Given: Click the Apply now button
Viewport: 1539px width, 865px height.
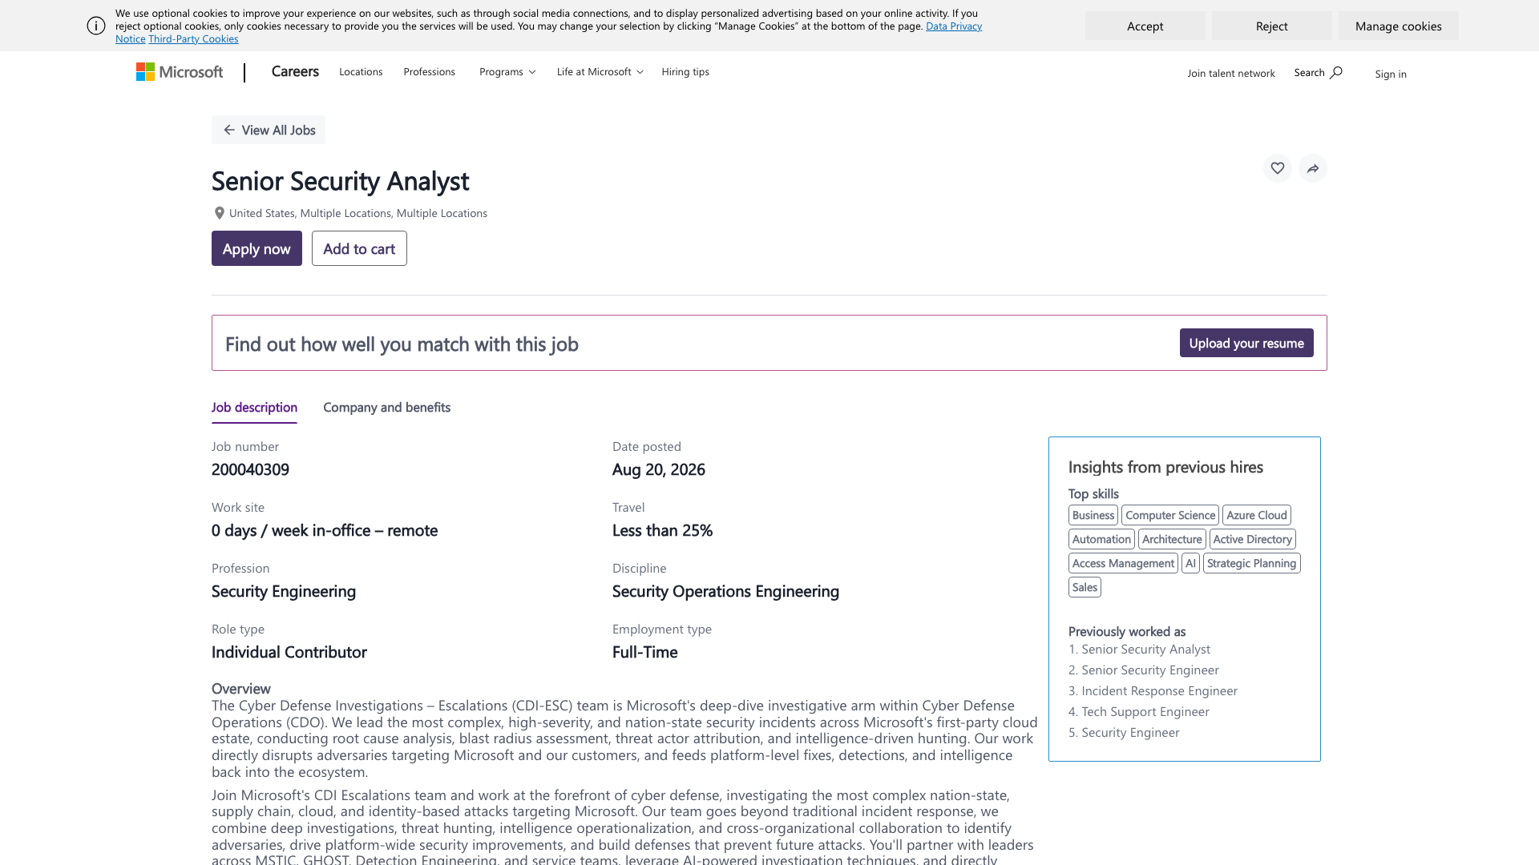Looking at the screenshot, I should tap(256, 248).
